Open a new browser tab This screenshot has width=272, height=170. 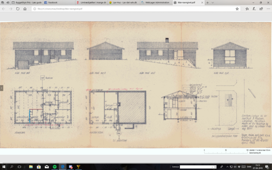coord(208,3)
